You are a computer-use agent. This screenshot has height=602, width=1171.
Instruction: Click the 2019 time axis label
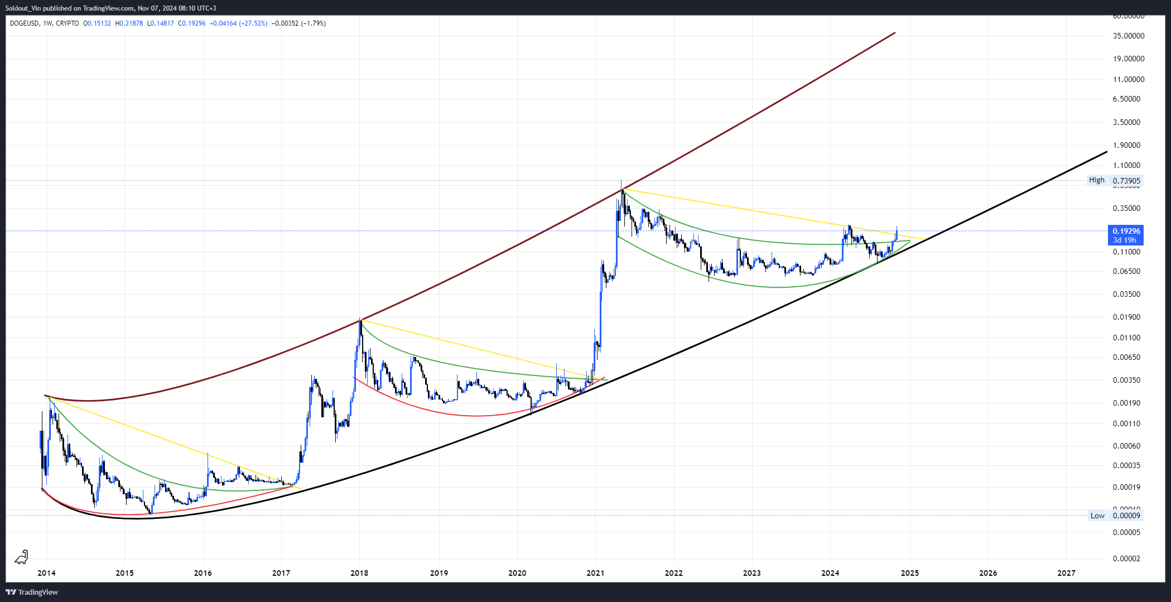point(439,573)
